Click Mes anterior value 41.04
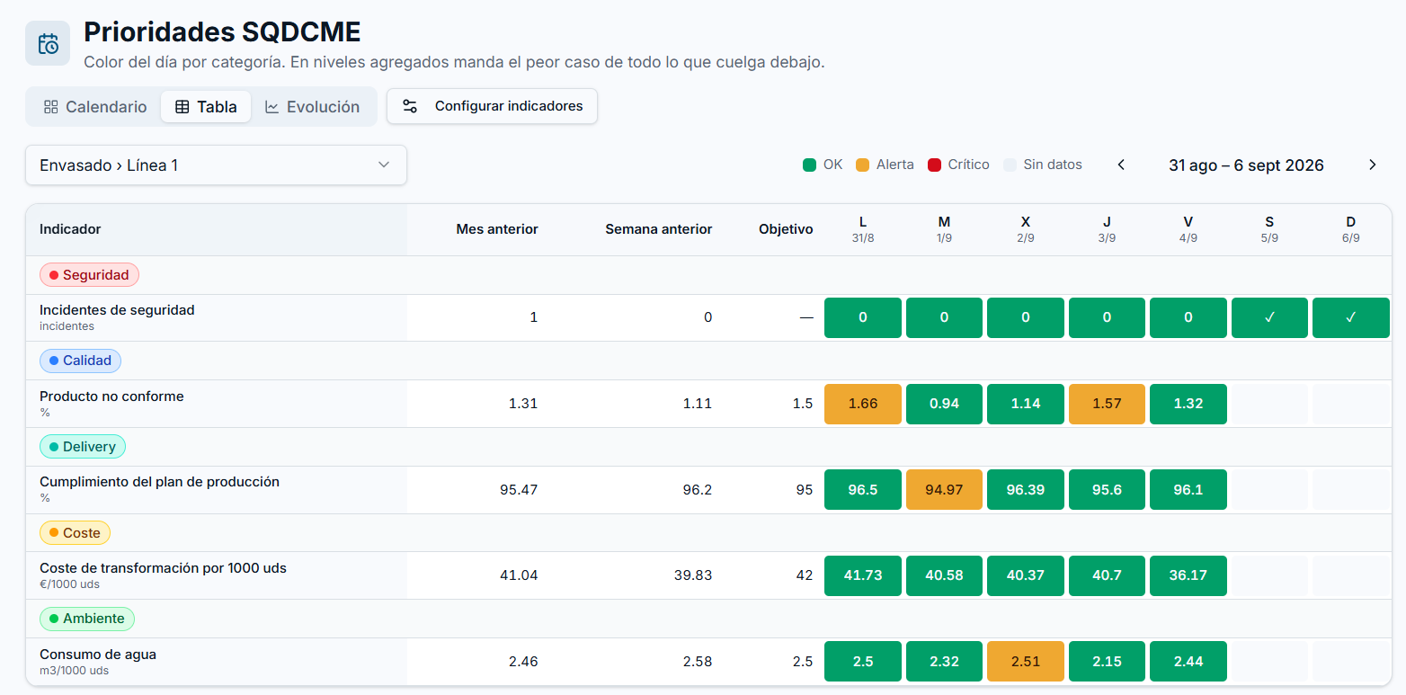Screen dimensions: 1406x695 click(519, 575)
